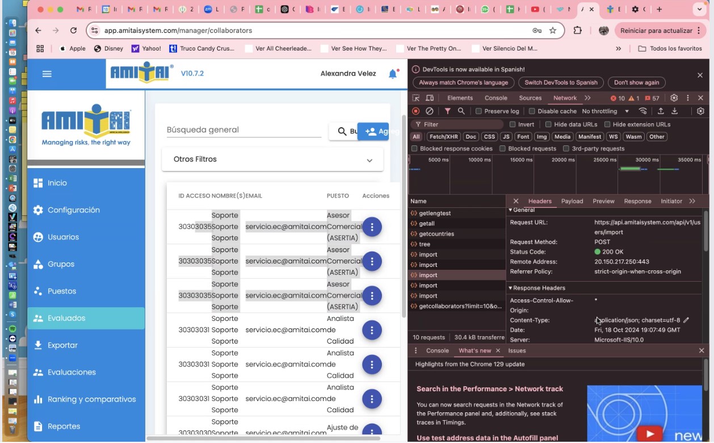
Task: Enable the Preserve log checkbox
Action: (x=478, y=111)
